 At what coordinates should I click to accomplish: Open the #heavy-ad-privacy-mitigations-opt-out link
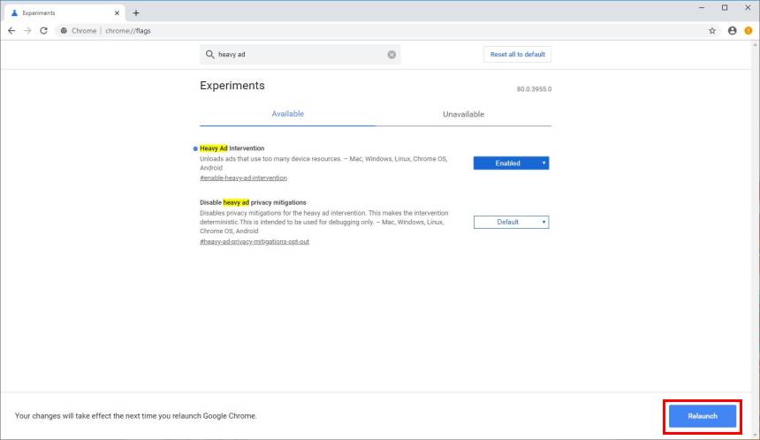click(x=255, y=241)
